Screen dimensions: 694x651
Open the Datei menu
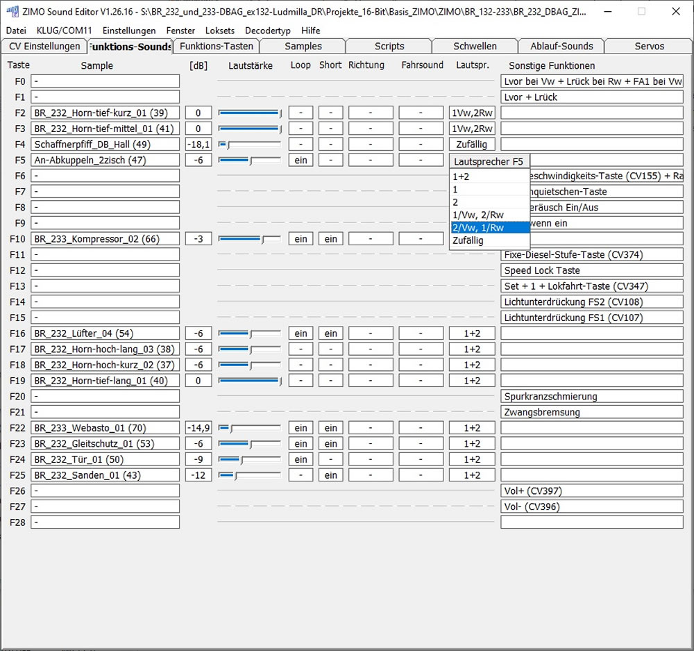(x=16, y=31)
